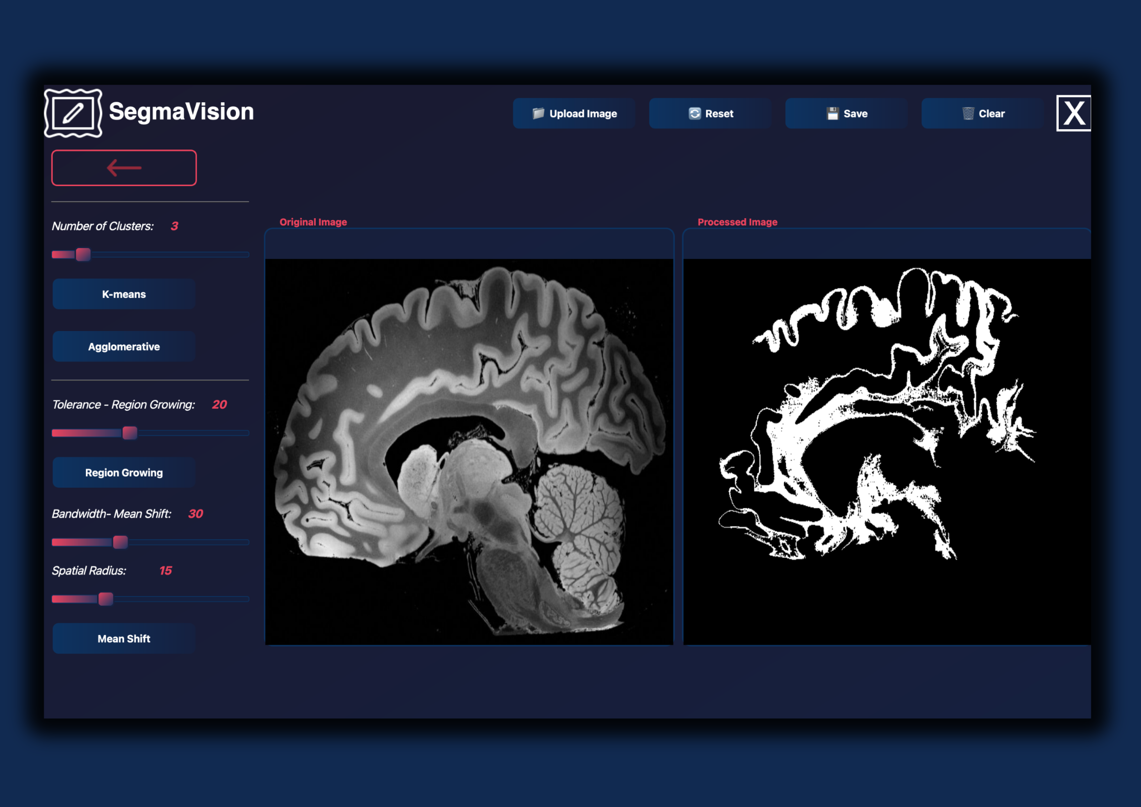Click the Bandwidth Mean Shift slider thumb
1141x807 pixels.
(x=120, y=542)
